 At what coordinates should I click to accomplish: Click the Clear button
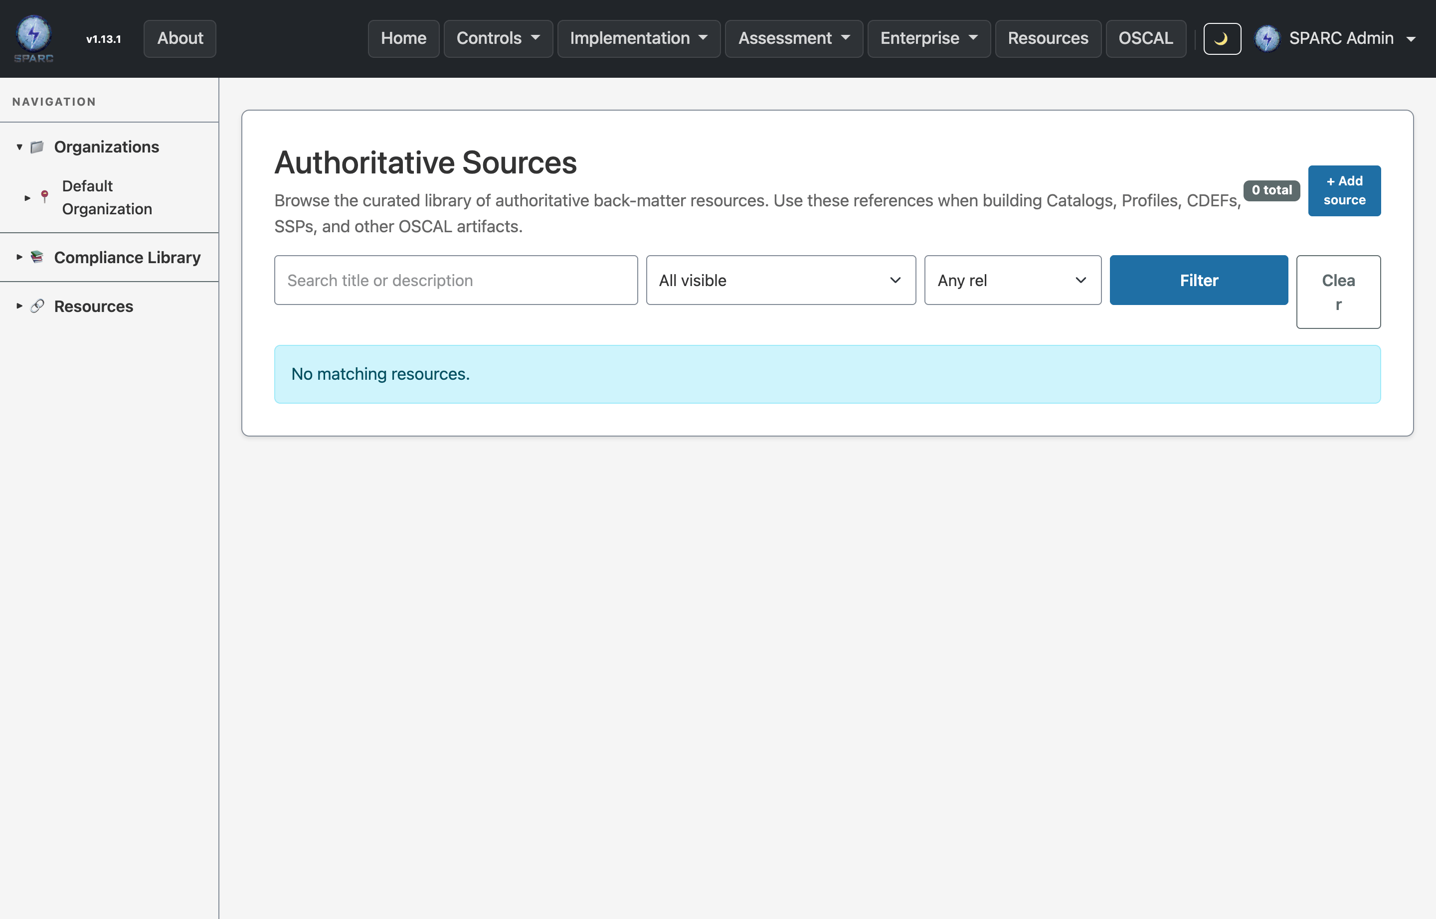point(1338,292)
